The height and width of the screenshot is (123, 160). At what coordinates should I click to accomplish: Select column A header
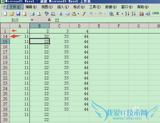(x=20, y=26)
